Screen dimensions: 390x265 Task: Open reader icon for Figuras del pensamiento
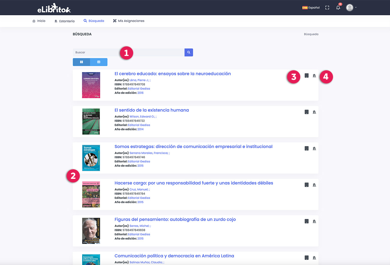(307, 221)
